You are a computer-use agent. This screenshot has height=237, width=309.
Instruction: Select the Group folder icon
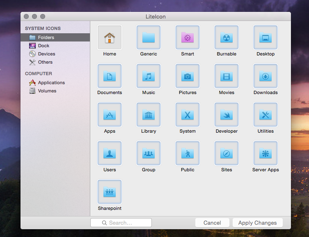[x=149, y=153]
